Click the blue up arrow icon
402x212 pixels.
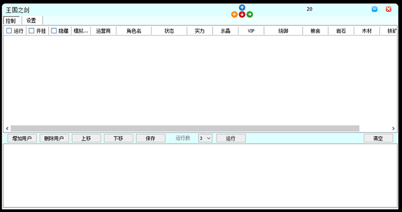click(x=242, y=7)
